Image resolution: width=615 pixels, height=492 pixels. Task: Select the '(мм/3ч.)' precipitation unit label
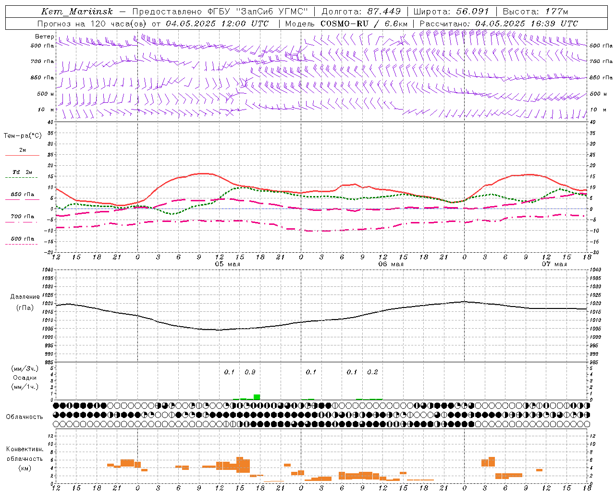point(25,369)
